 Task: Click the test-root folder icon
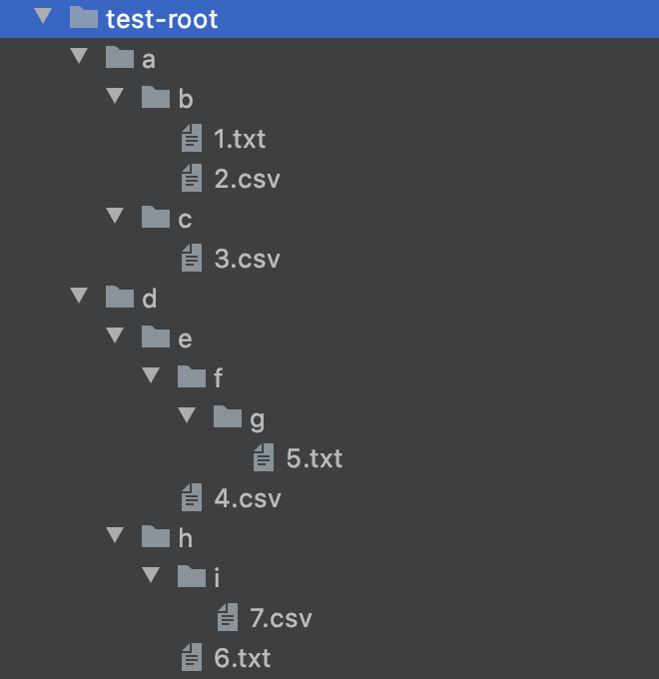pos(84,18)
